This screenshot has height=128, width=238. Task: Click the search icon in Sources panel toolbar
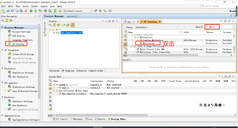coord(50,25)
